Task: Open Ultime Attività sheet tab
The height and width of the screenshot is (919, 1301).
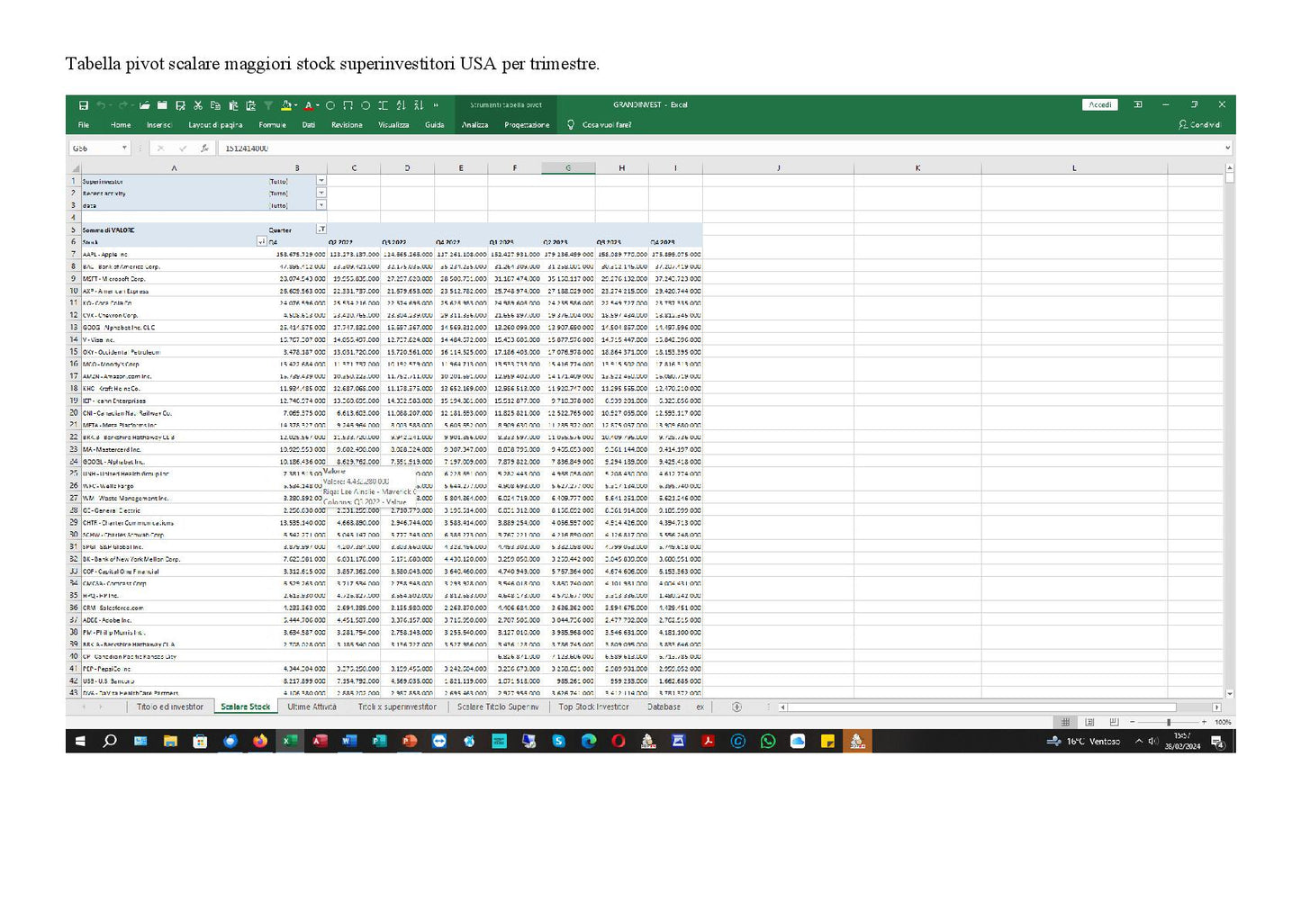Action: pyautogui.click(x=312, y=707)
